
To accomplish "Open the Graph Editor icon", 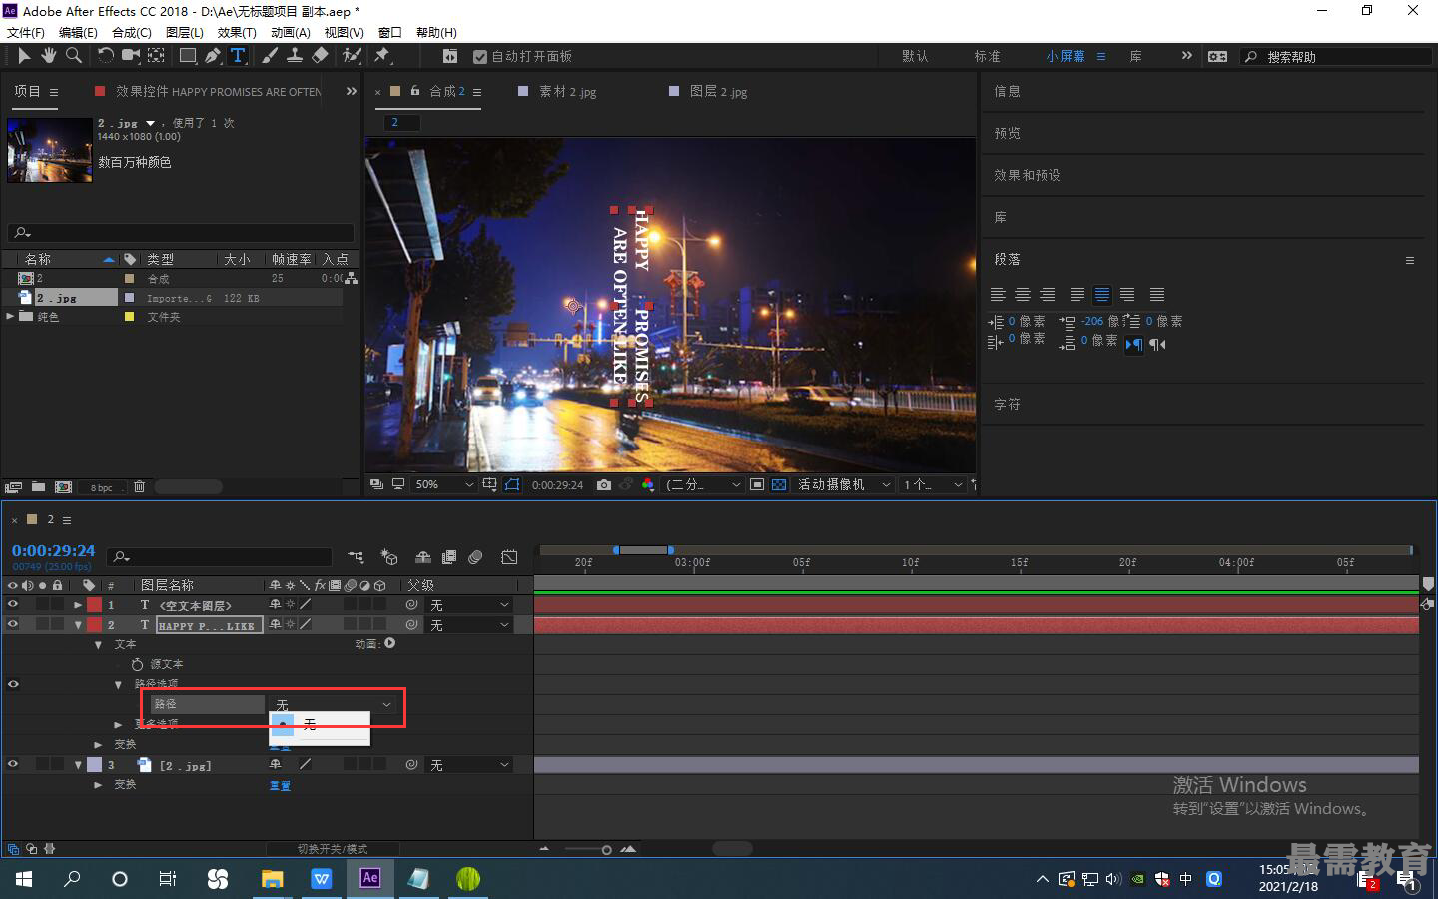I will [x=509, y=557].
